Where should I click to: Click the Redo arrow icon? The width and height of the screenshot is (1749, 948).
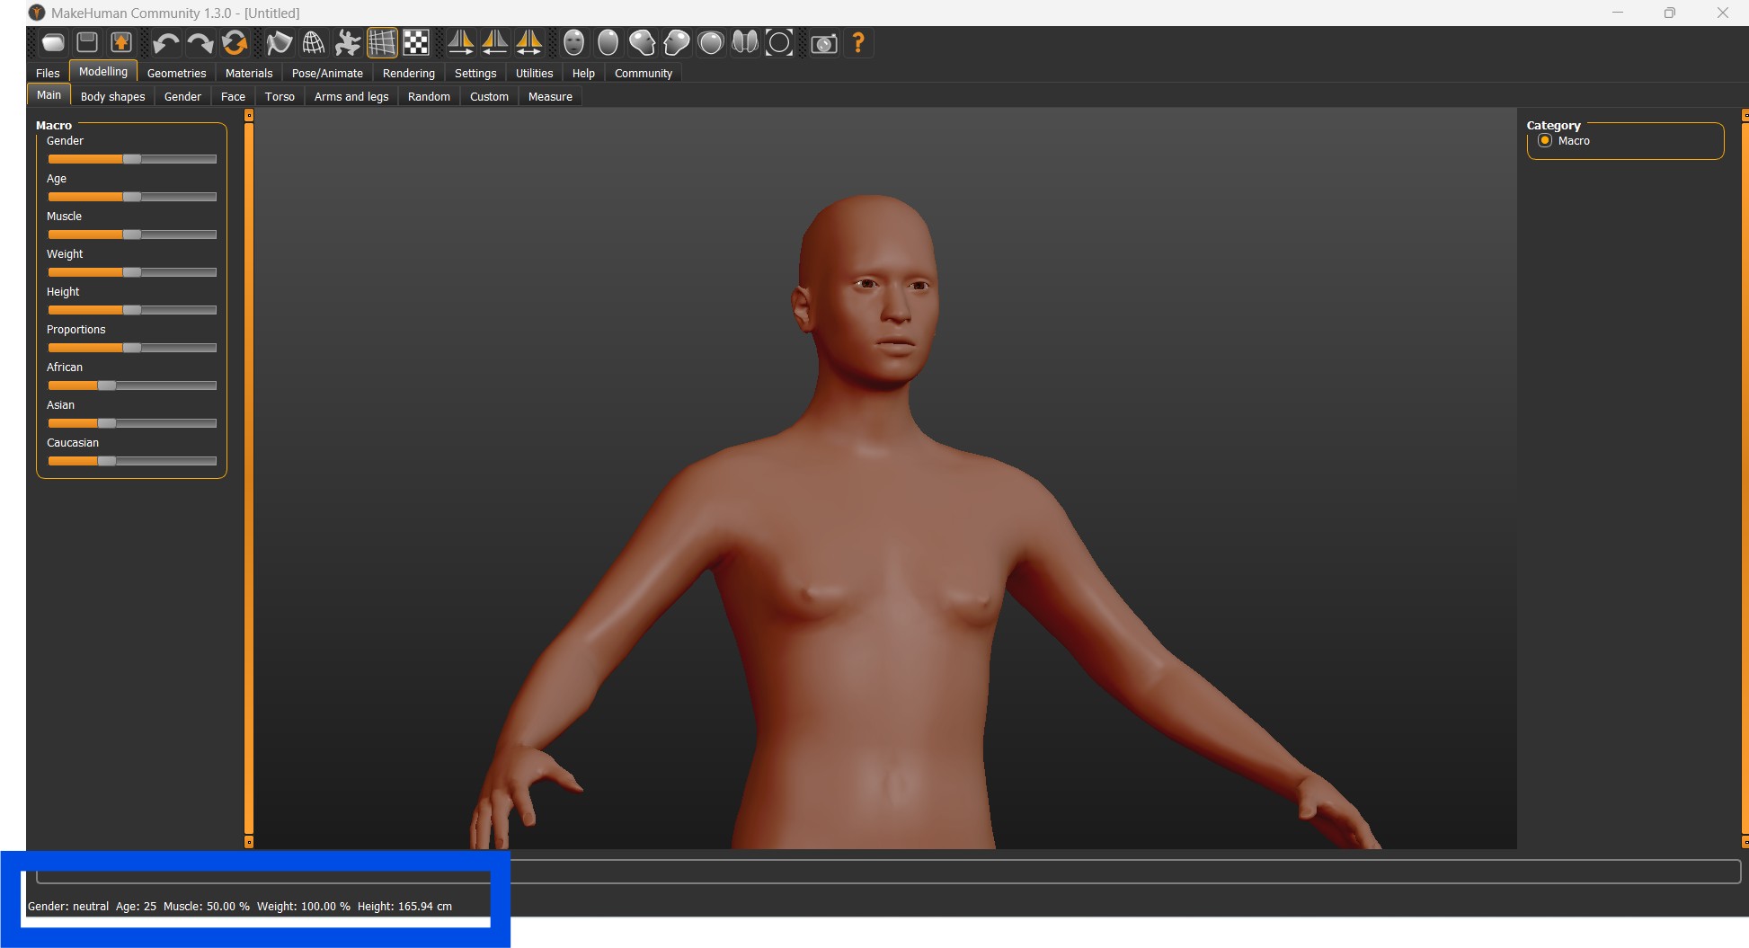point(200,42)
